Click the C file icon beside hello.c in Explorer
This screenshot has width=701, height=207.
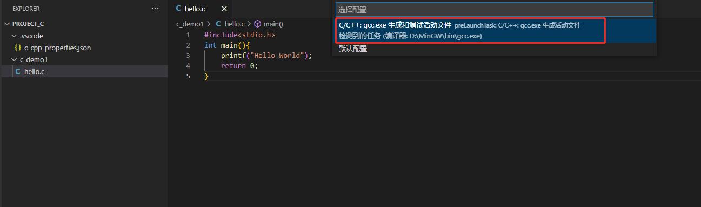(x=18, y=71)
